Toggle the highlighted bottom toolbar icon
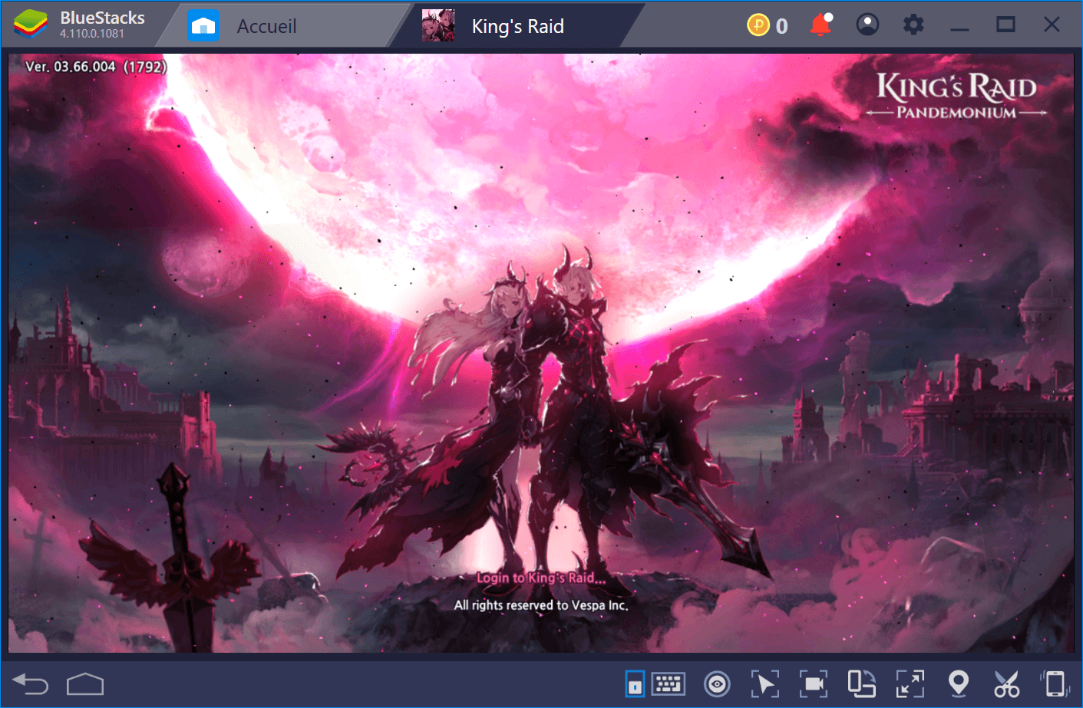The image size is (1083, 708). 635,683
